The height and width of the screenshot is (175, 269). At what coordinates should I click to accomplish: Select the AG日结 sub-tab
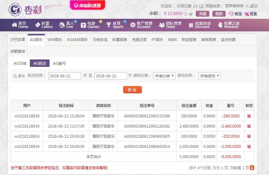(x=20, y=63)
